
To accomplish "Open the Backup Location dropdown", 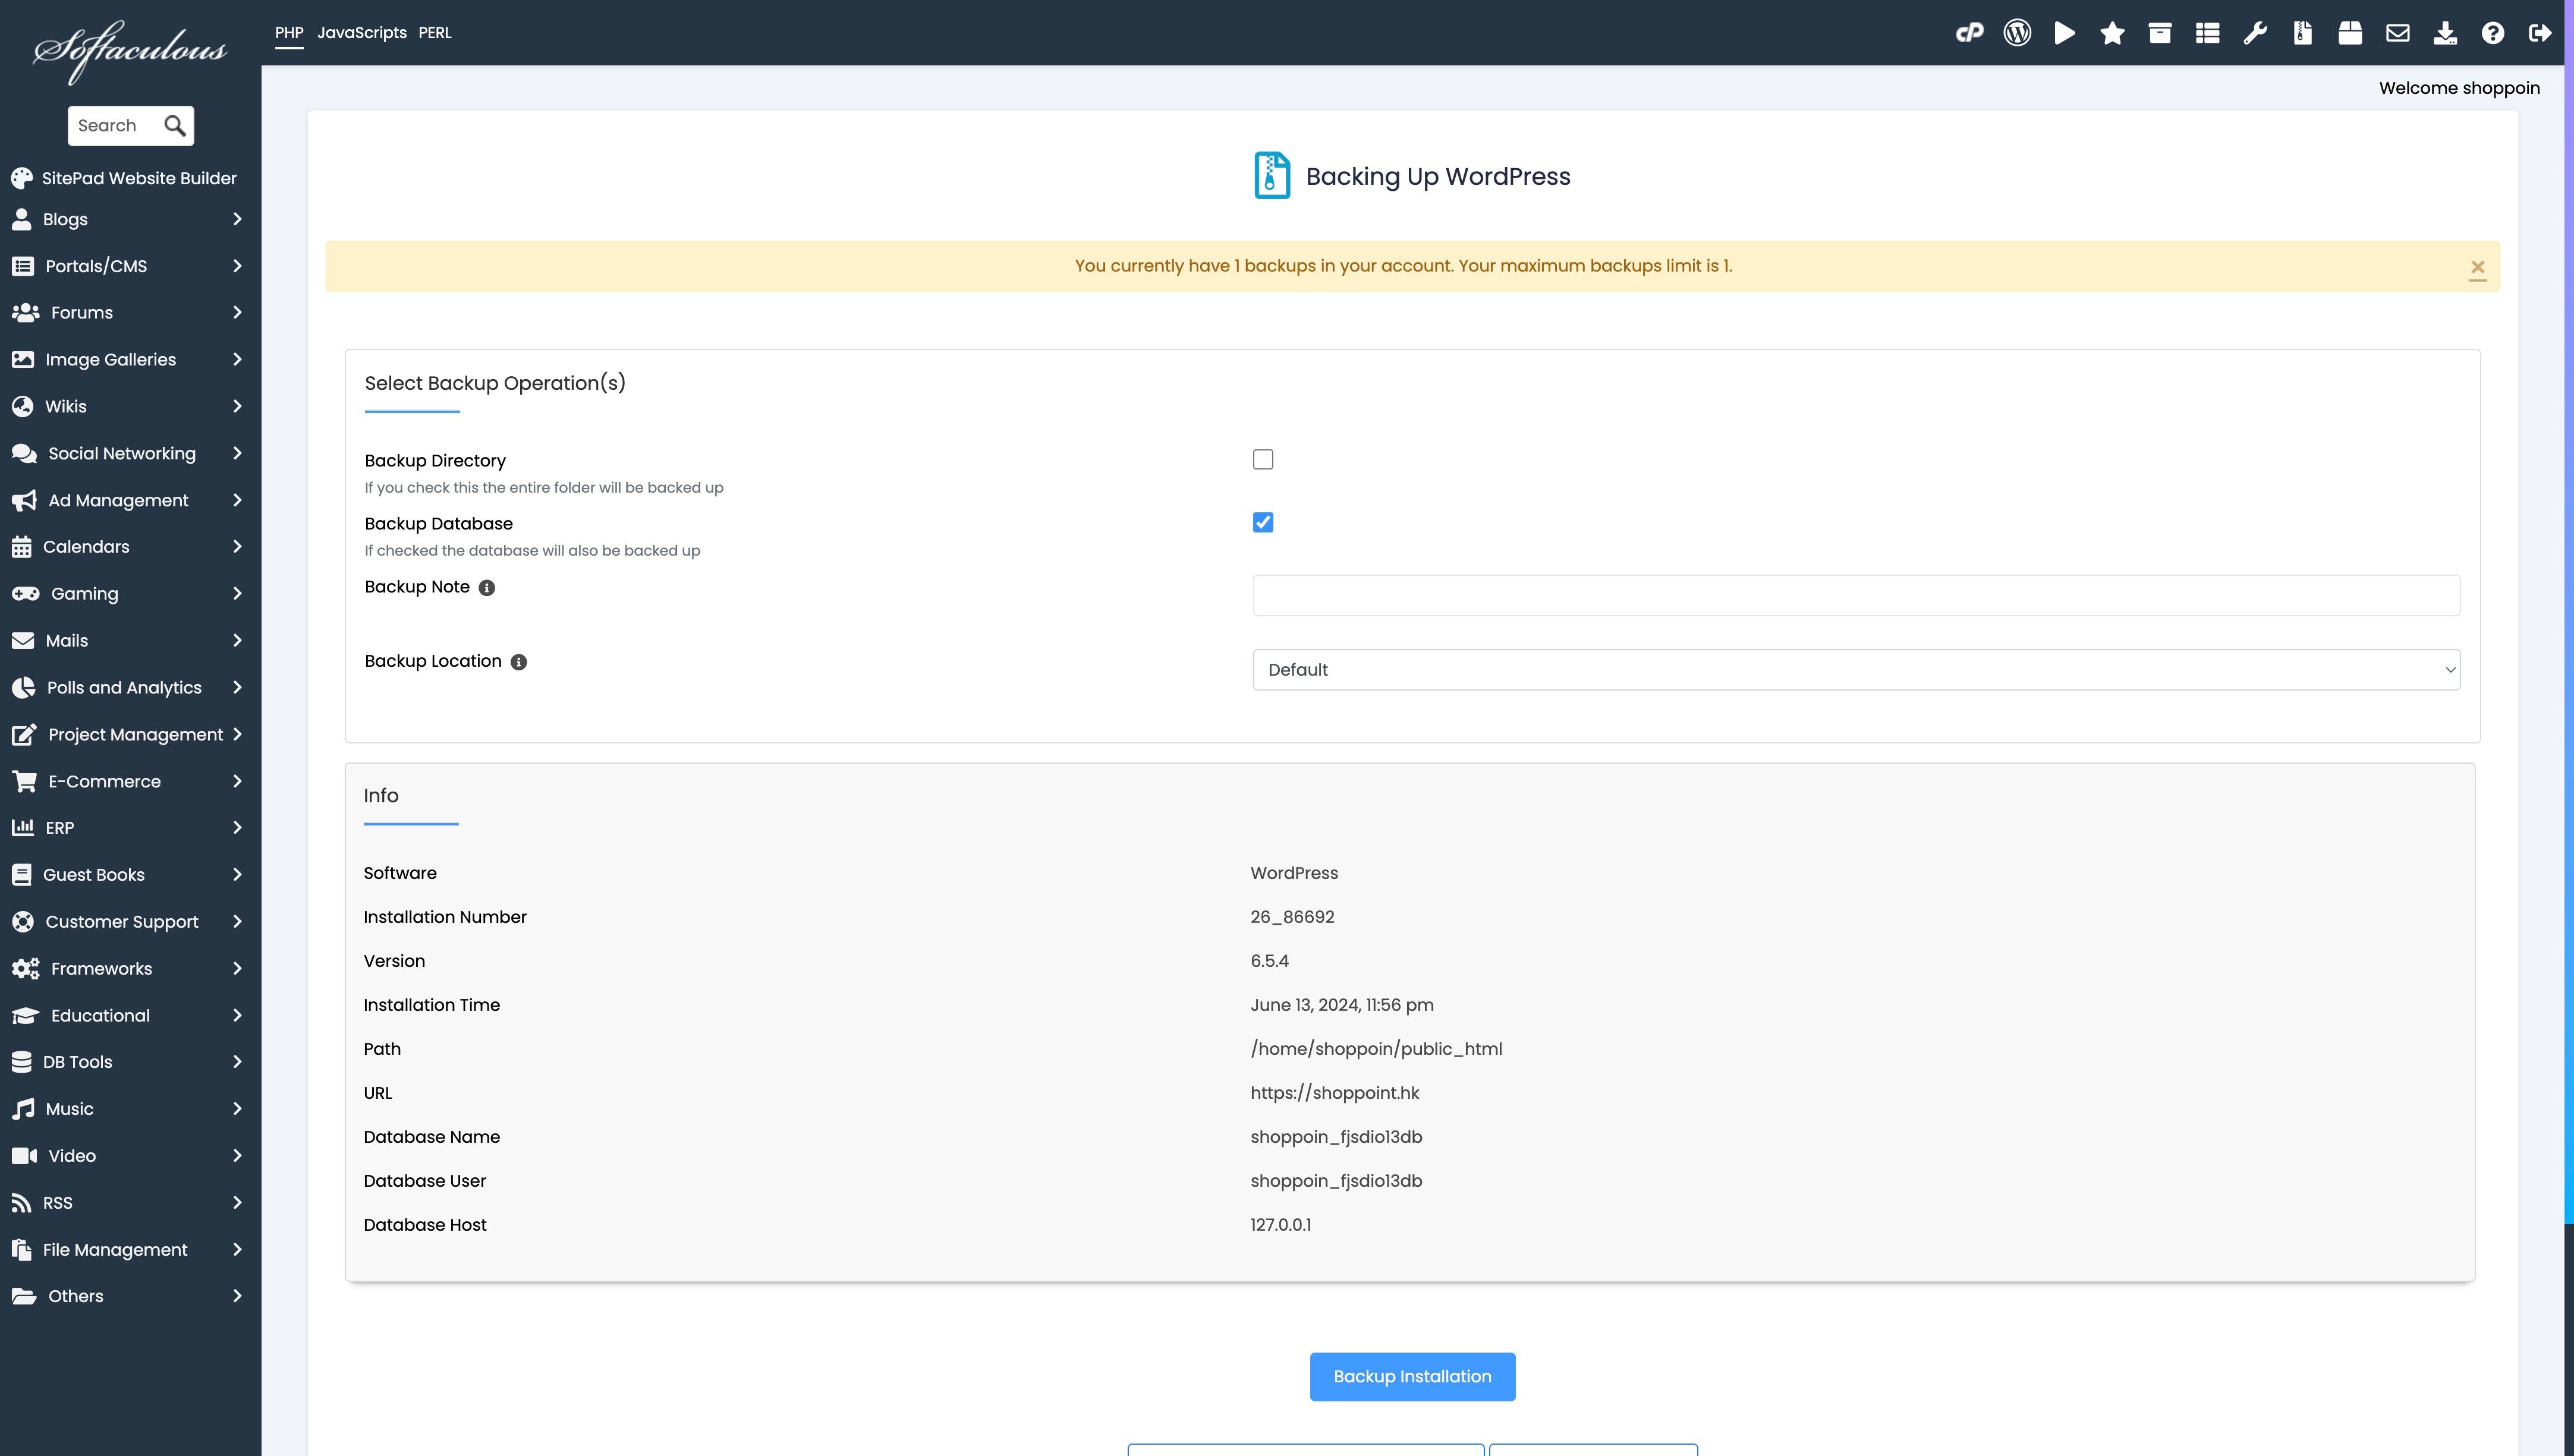I will 1856,670.
